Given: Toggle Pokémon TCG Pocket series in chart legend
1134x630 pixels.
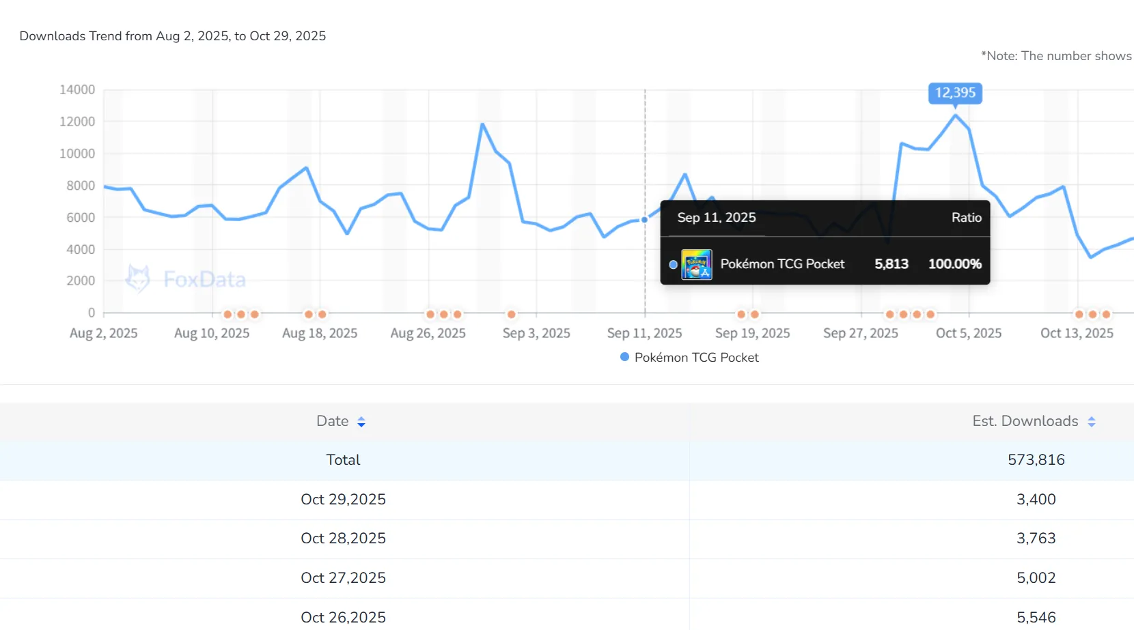Looking at the screenshot, I should 696,357.
